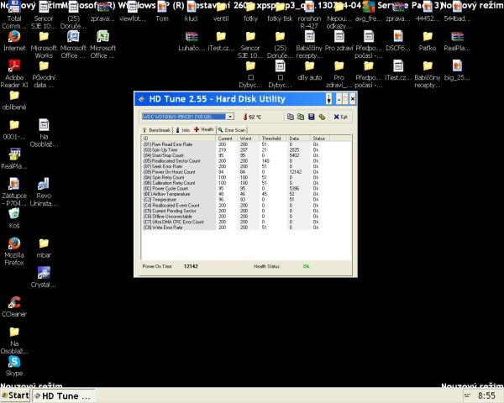Click the Threshold column header
504x403 pixels.
(272, 139)
